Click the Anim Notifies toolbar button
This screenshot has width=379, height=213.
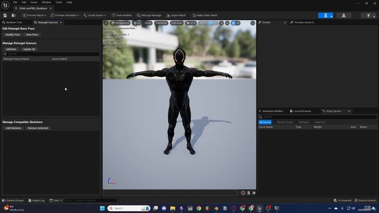click(x=122, y=15)
